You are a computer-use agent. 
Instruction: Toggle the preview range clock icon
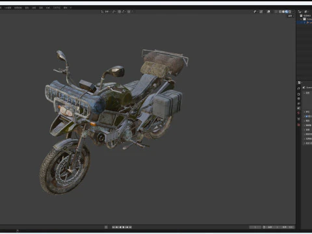click(x=264, y=227)
